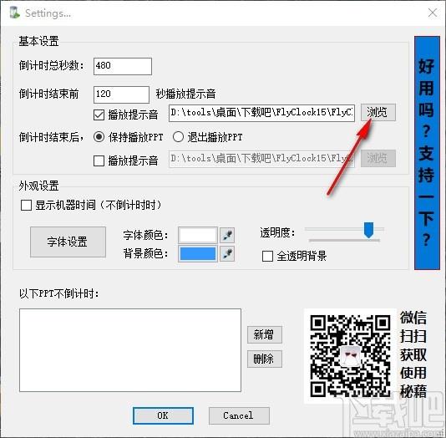Image resolution: width=446 pixels, height=438 pixels.
Task: Confirm settings with OK
Action: pyautogui.click(x=163, y=415)
